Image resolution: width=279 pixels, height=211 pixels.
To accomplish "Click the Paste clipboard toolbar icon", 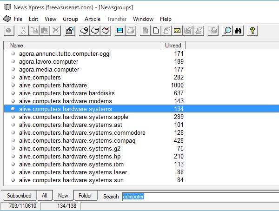I will pos(45,31).
